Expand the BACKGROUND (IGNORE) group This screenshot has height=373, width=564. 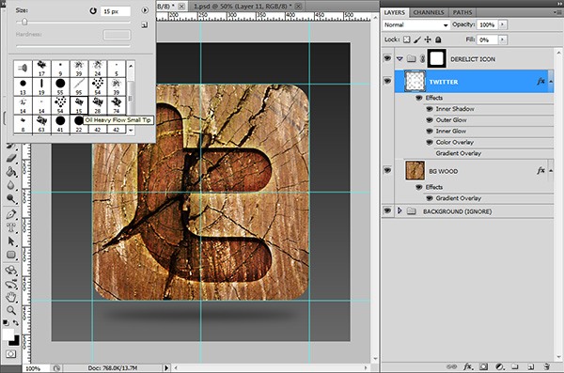pos(399,210)
